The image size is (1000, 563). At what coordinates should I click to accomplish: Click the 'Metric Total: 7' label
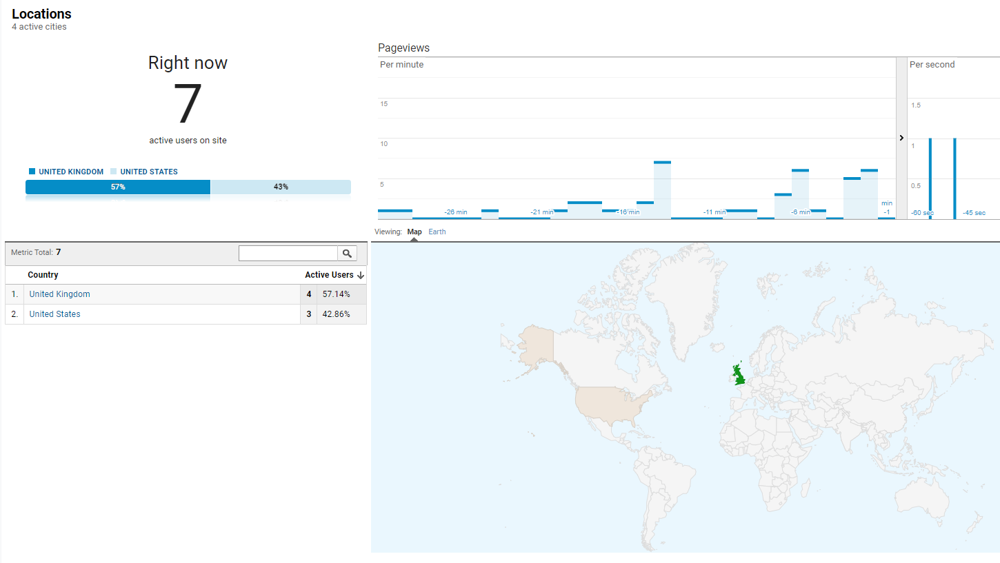(x=36, y=252)
